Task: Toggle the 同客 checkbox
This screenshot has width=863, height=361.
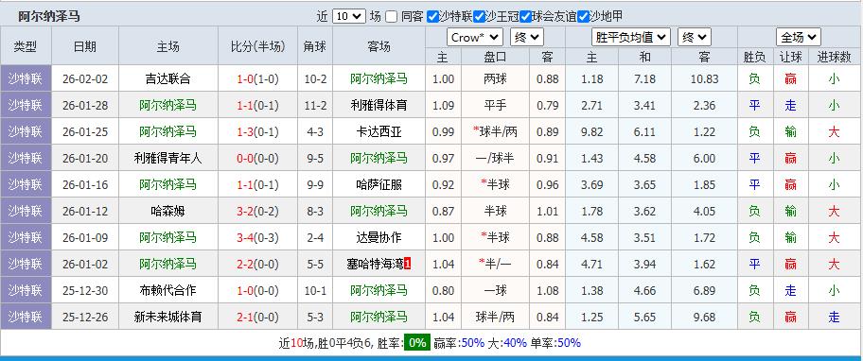Action: point(391,16)
